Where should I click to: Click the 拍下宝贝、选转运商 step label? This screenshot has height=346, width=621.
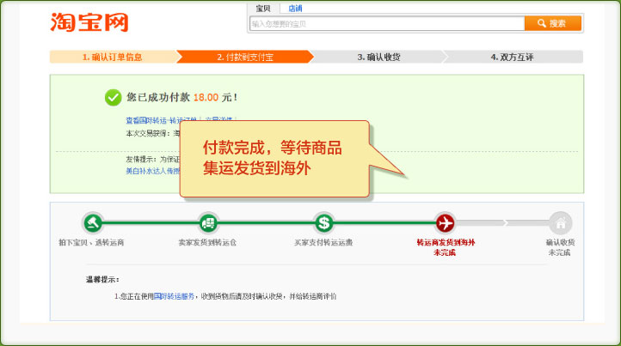tap(91, 242)
